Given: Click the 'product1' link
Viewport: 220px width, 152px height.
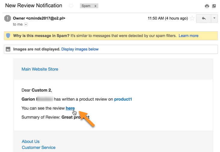Looking at the screenshot, I should click(123, 99).
